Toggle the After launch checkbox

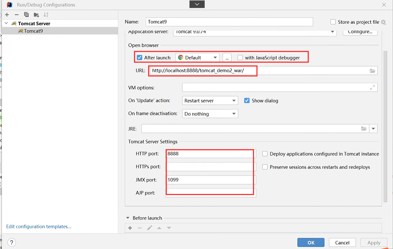[140, 58]
